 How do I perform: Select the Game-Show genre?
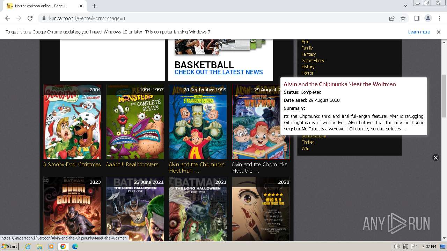pyautogui.click(x=313, y=61)
